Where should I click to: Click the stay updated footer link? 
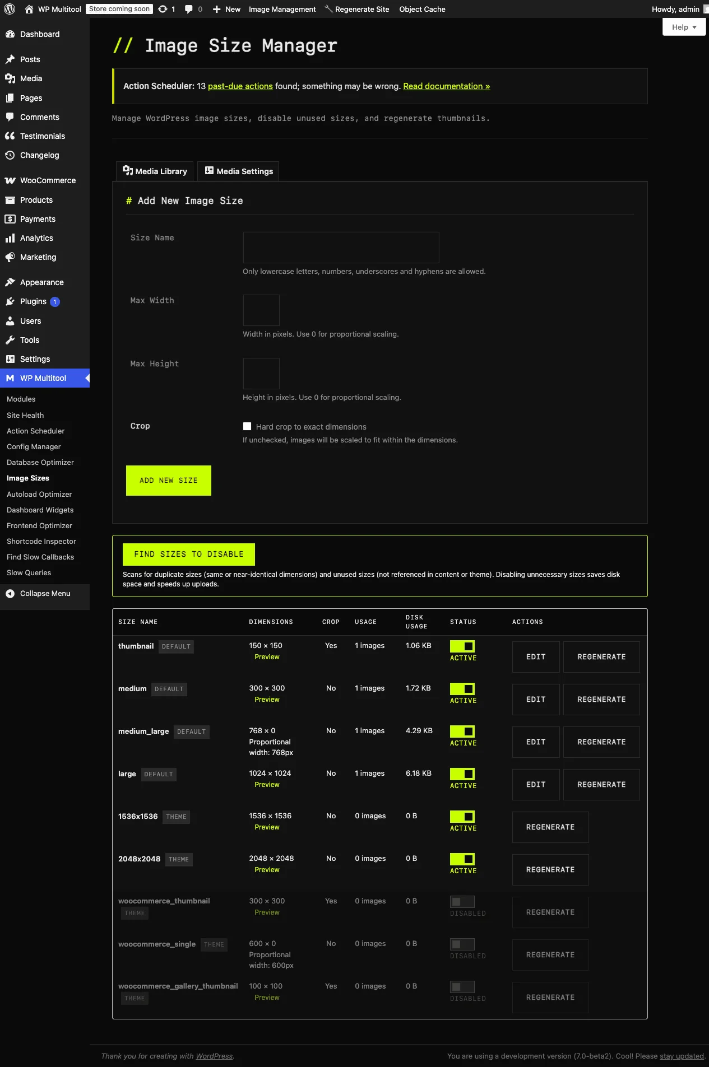682,1056
